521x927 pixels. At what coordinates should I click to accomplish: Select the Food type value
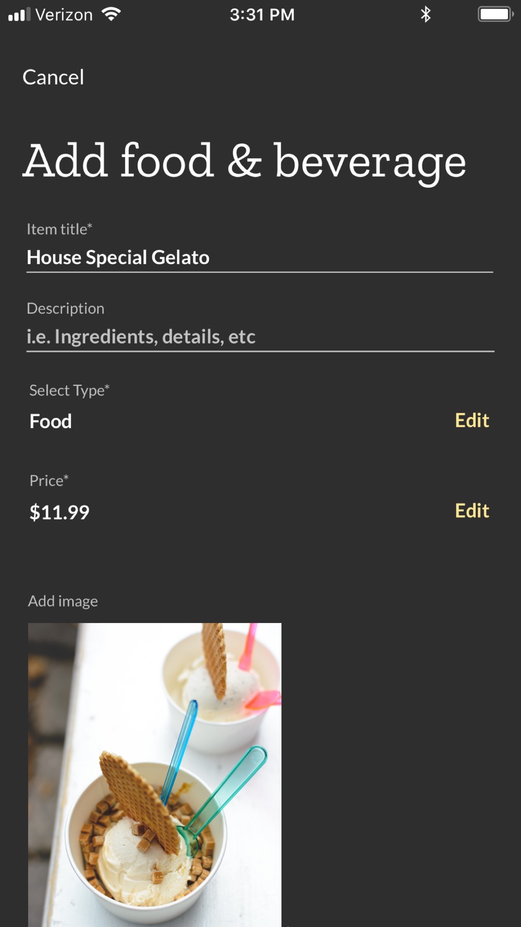tap(51, 421)
